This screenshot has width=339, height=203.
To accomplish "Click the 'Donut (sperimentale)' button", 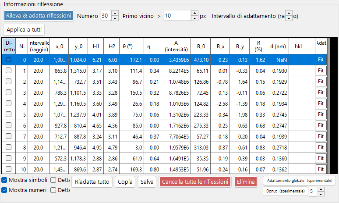I will pyautogui.click(x=286, y=191).
